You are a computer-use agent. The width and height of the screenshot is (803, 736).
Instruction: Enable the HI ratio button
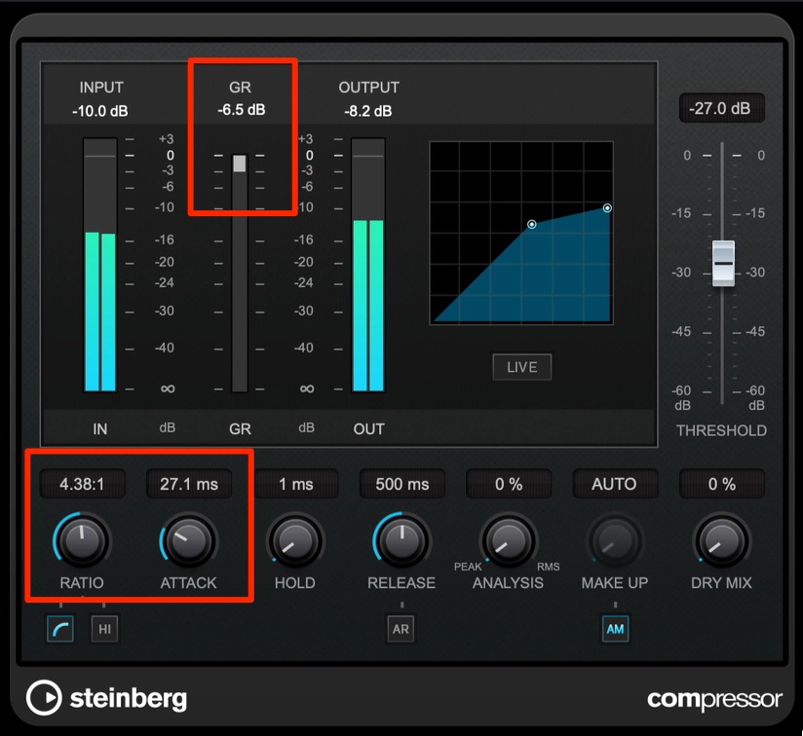point(104,629)
